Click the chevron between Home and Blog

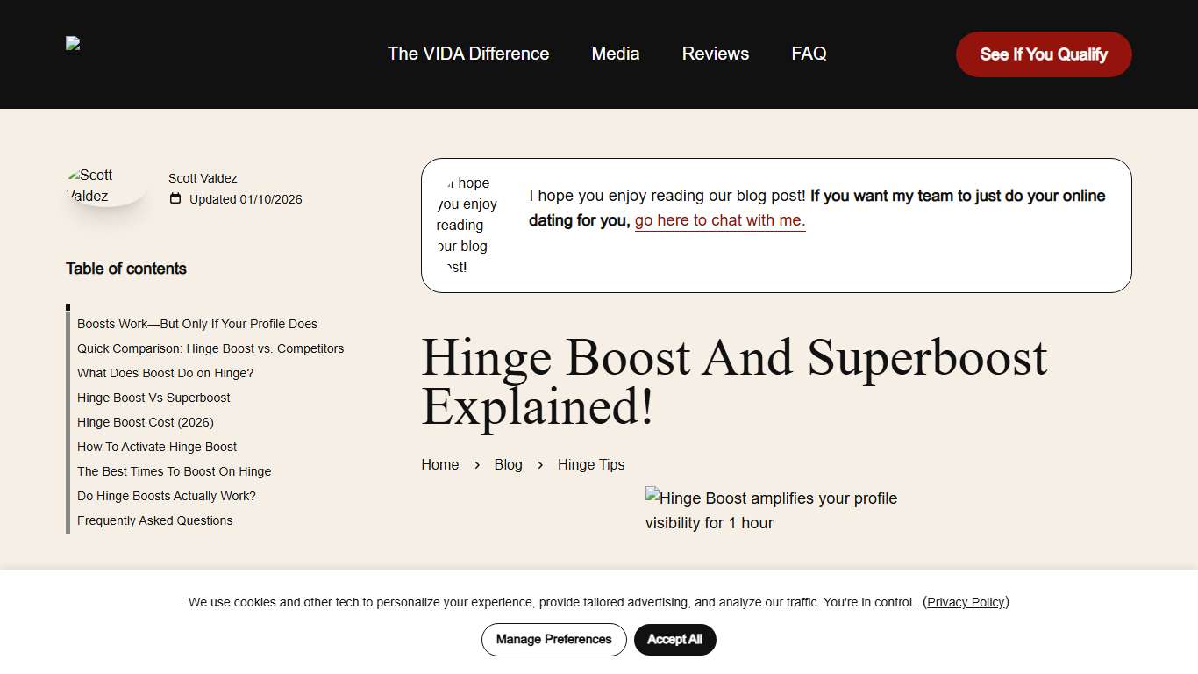475,465
